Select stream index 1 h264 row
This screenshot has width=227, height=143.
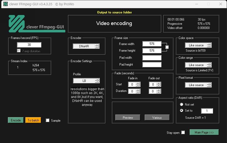[30, 67]
